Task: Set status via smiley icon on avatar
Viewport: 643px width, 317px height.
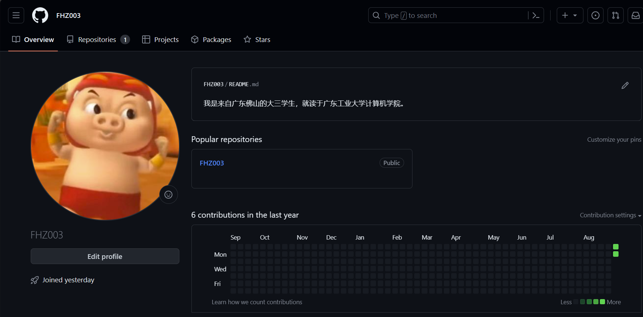Action: point(168,195)
